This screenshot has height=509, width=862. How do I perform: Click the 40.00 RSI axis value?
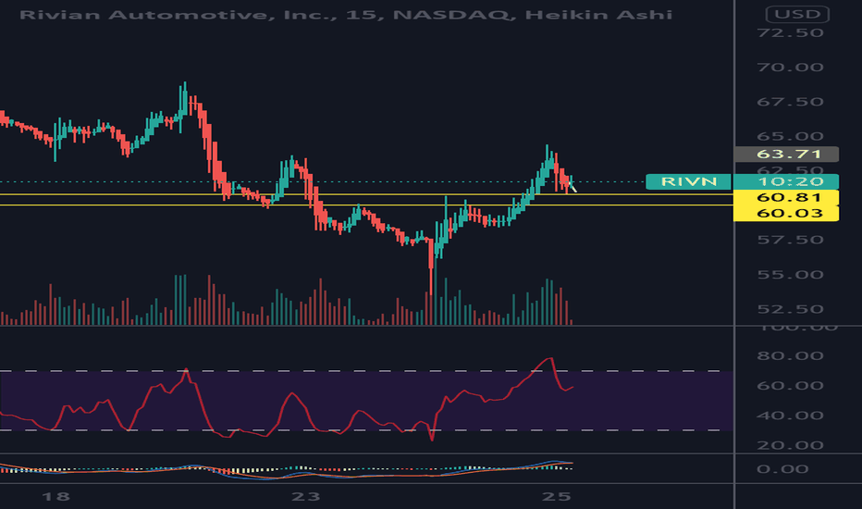tap(790, 416)
